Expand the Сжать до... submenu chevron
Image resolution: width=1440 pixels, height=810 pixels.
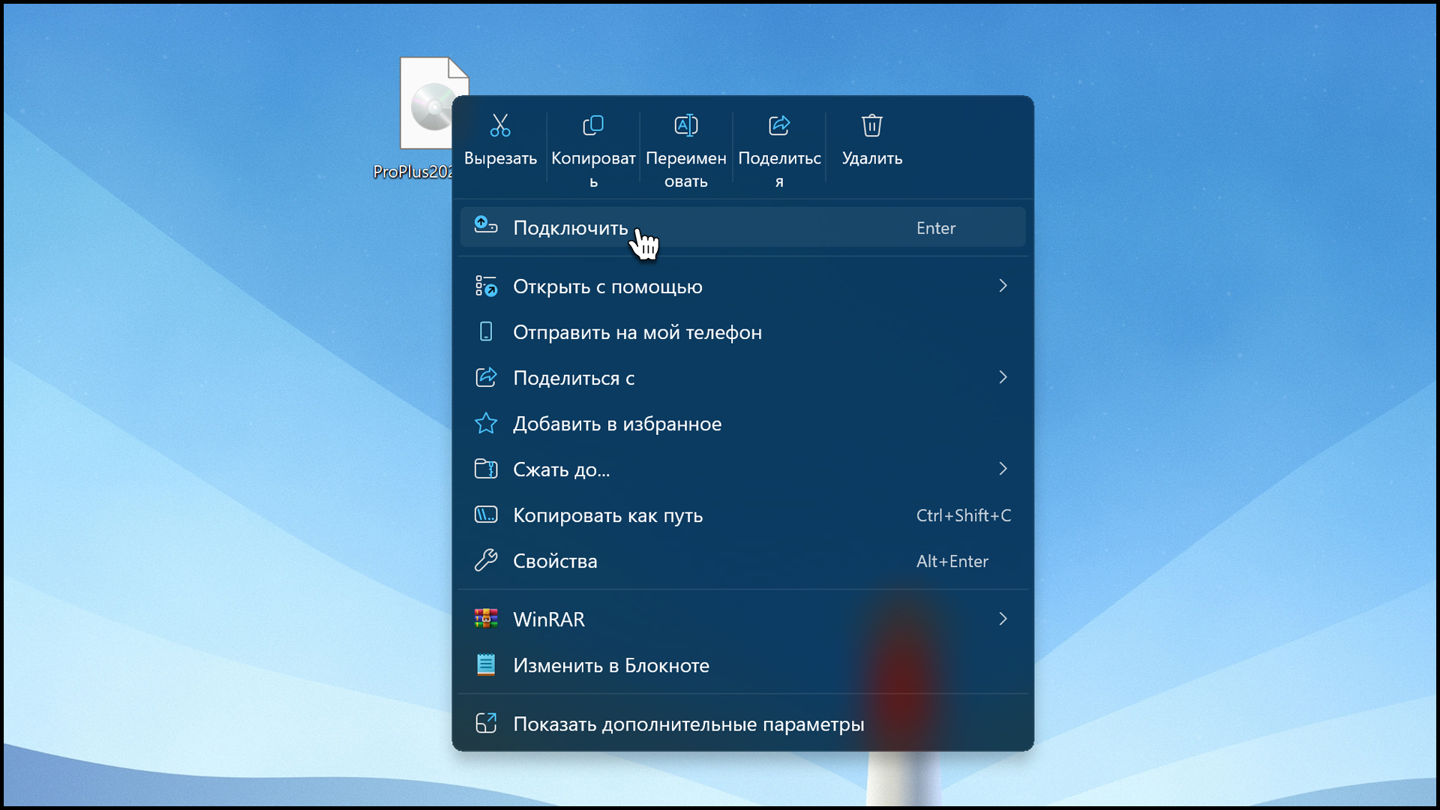coord(1003,469)
